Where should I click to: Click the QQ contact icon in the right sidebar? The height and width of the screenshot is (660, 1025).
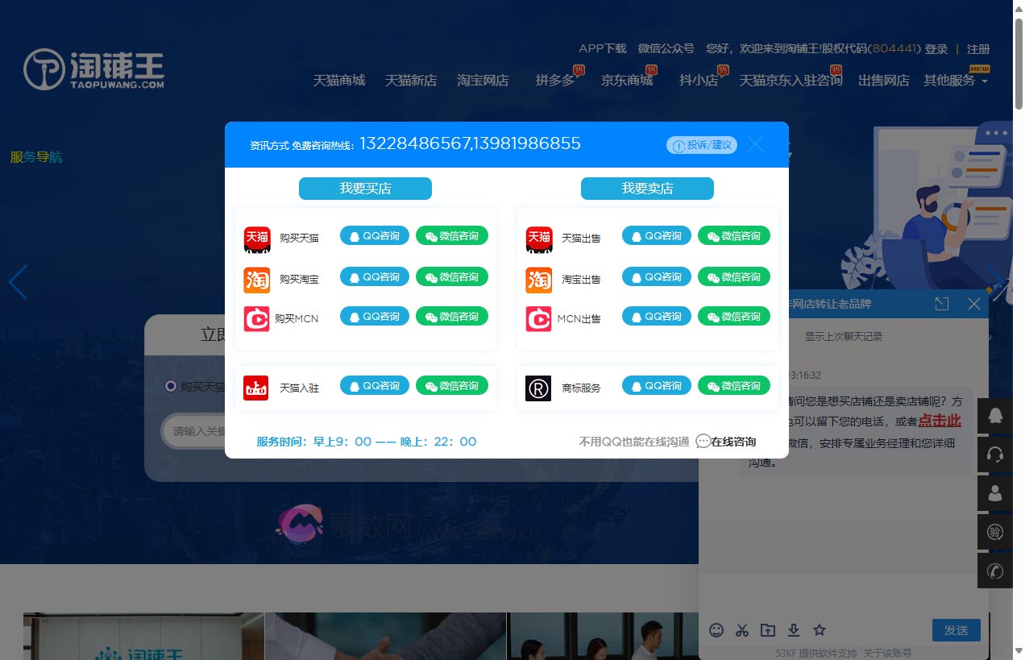coord(994,415)
